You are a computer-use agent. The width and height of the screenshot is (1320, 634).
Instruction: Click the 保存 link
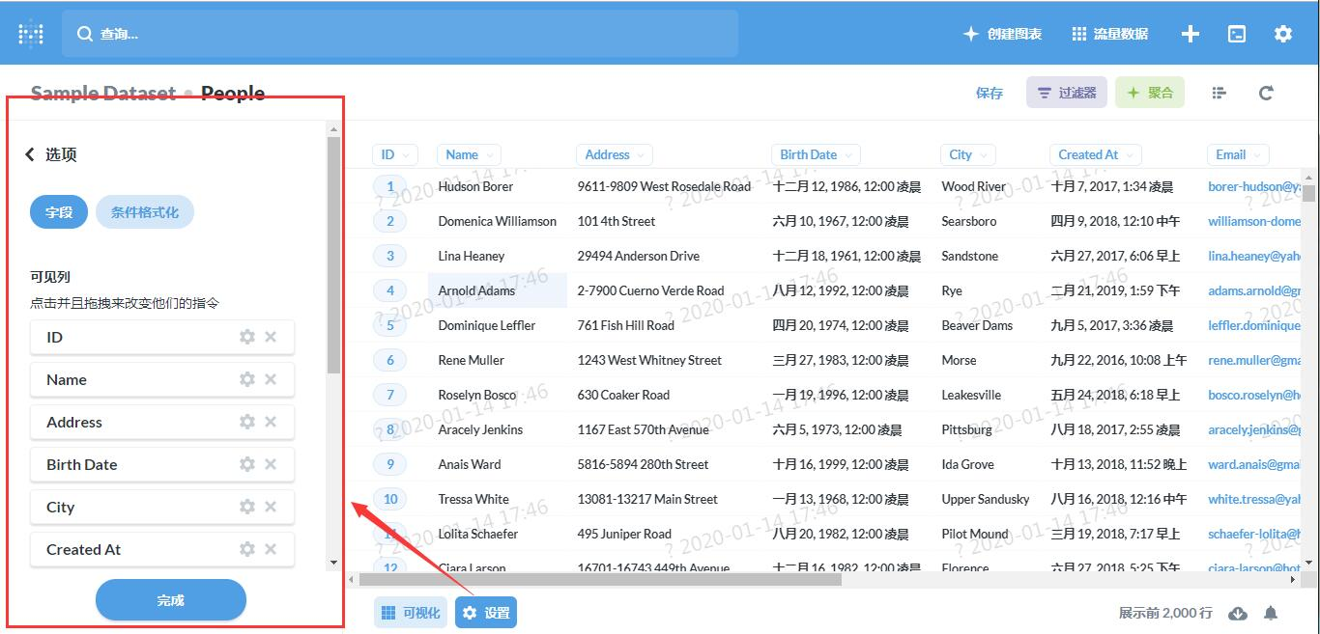point(990,93)
